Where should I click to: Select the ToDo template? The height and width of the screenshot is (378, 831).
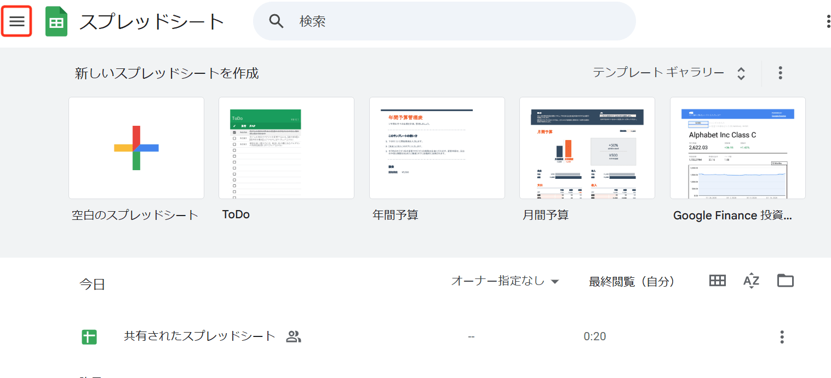tap(286, 148)
